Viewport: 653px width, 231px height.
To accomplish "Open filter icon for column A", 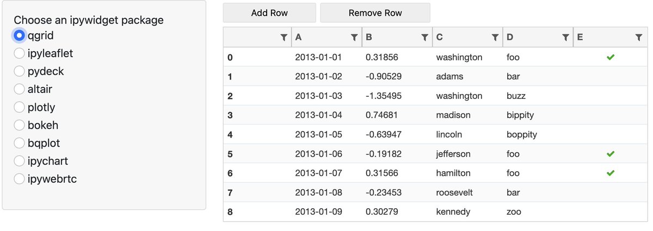I will click(x=354, y=38).
